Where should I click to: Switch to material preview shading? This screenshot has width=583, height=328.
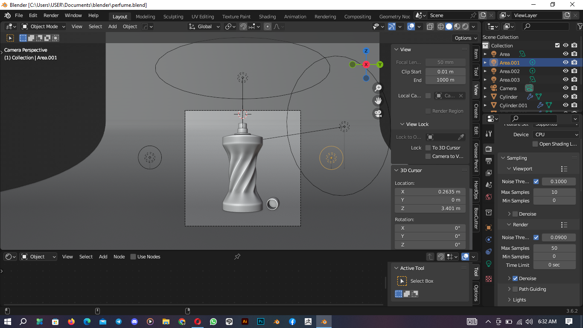click(x=457, y=26)
